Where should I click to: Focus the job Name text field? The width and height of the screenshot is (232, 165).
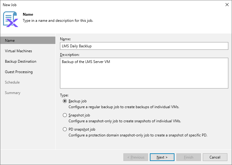click(144, 46)
